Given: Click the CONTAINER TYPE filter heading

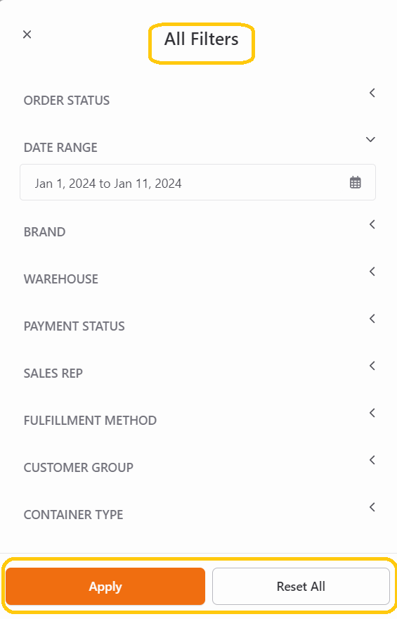Looking at the screenshot, I should tap(73, 515).
